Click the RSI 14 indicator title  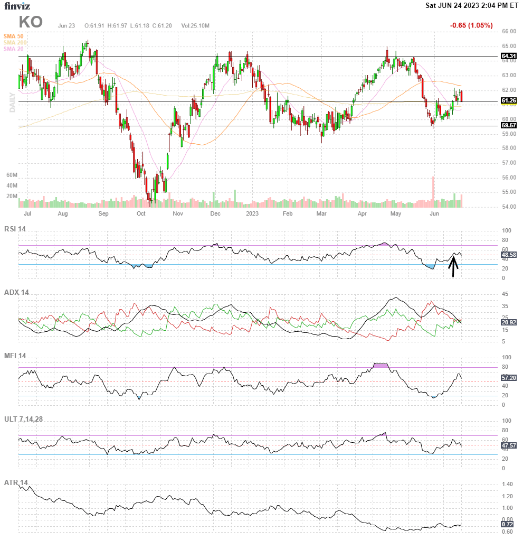[15, 229]
